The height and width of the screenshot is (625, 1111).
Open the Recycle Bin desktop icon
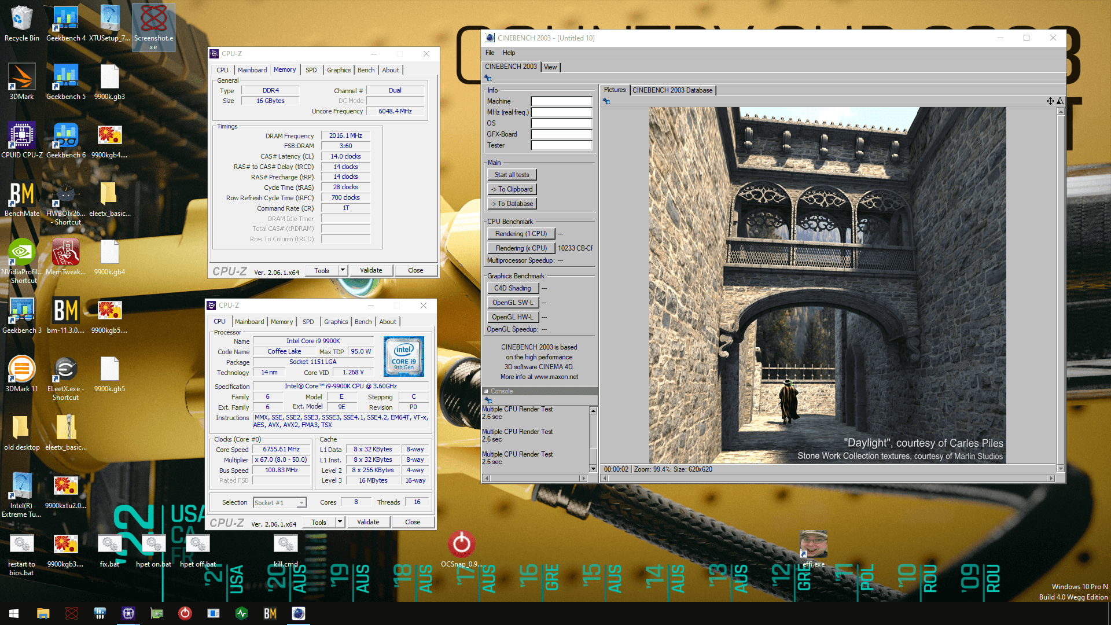21,24
